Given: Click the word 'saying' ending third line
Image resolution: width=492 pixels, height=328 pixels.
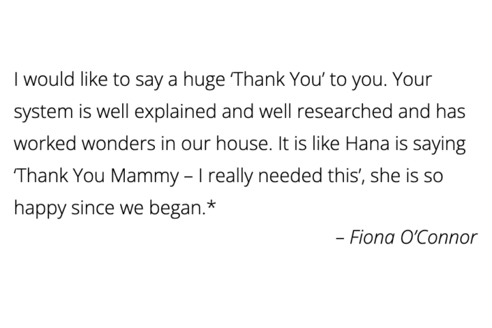Looking at the screenshot, I should click(x=439, y=145).
